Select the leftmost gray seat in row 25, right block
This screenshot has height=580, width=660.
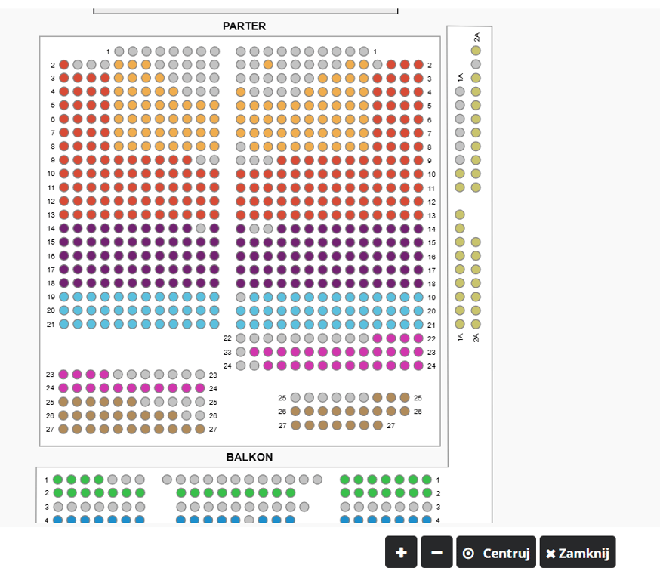click(295, 397)
